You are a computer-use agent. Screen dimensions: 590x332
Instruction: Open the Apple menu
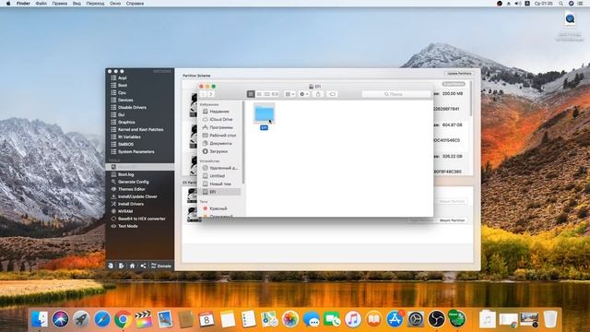click(x=8, y=4)
